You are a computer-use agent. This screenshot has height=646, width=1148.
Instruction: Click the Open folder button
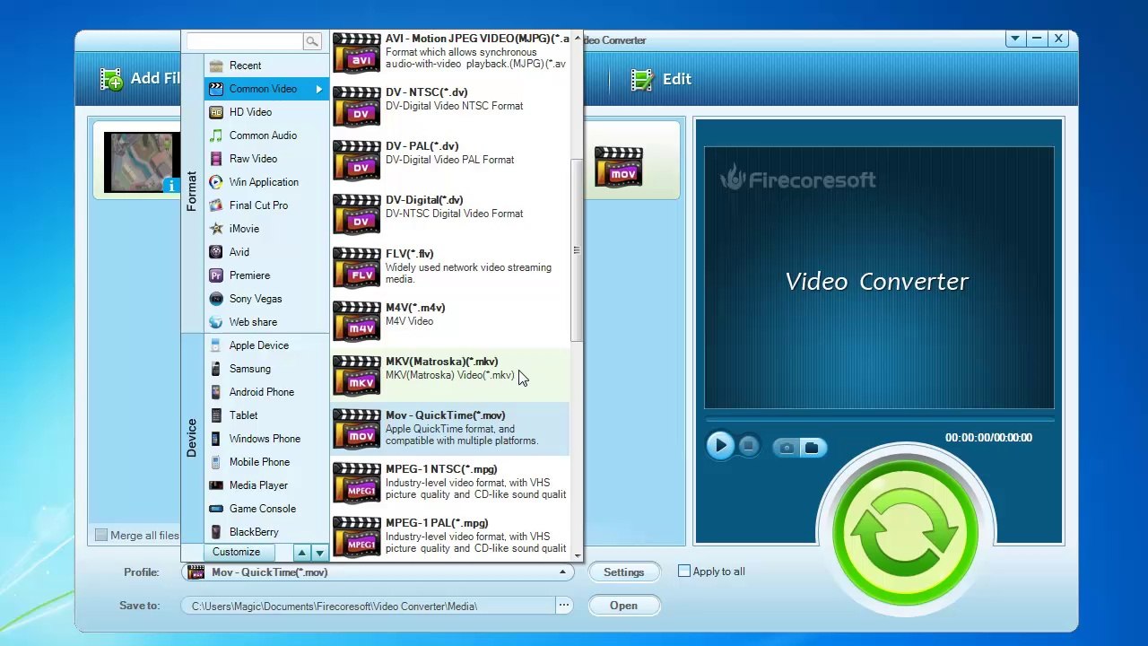623,606
